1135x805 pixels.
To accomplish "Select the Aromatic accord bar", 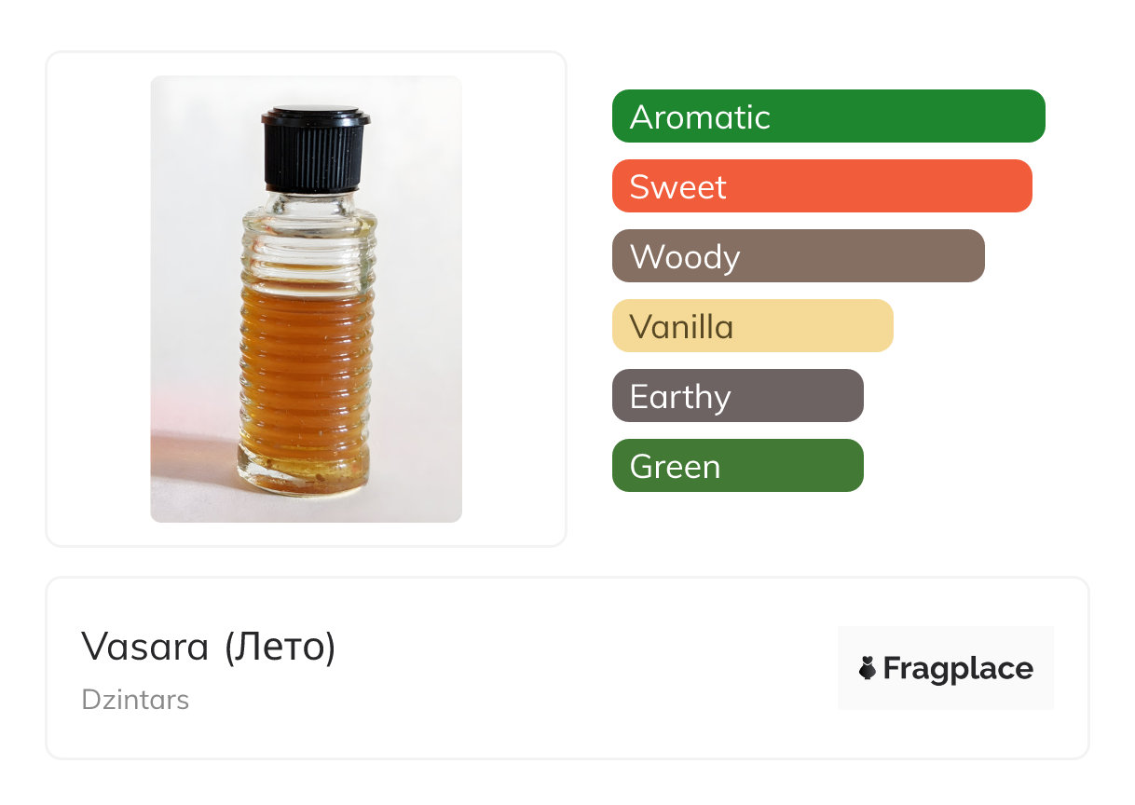I will (x=828, y=116).
